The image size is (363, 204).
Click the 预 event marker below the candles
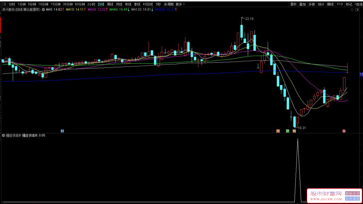(x=278, y=131)
